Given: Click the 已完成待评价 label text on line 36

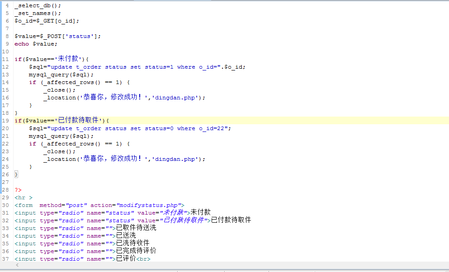Looking at the screenshot, I should (x=136, y=251).
